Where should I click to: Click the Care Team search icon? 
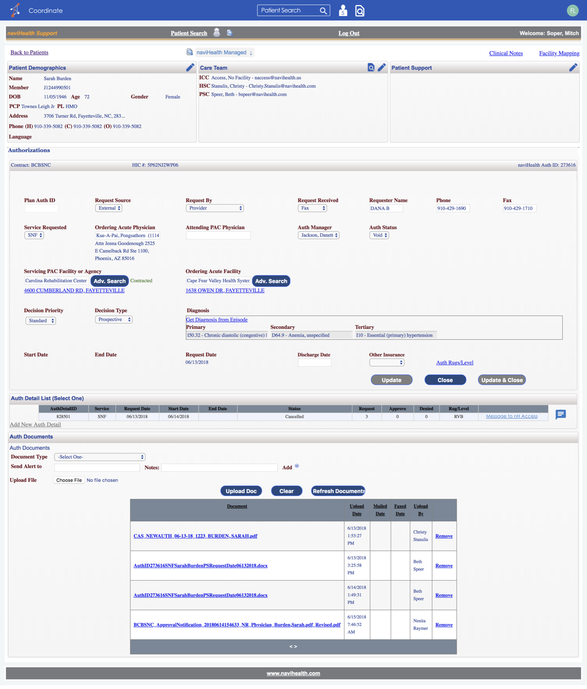(x=371, y=67)
